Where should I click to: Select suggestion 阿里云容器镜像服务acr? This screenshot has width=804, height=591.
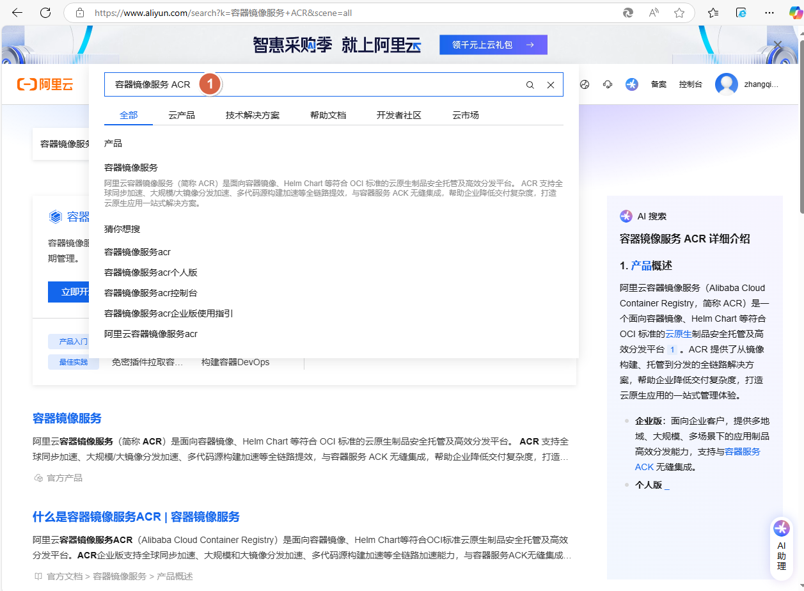pos(151,334)
